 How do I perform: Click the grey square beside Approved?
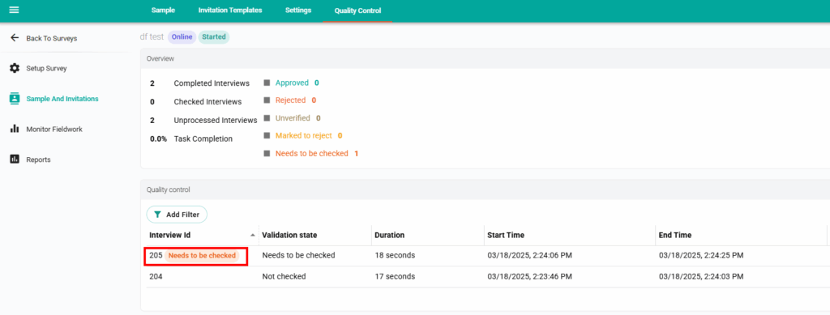(267, 83)
